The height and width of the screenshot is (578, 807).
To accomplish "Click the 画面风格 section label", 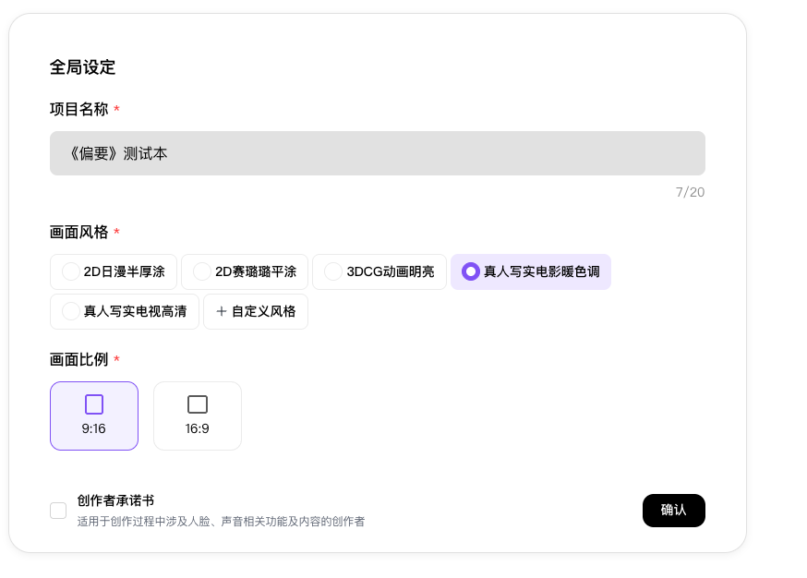I will coord(78,232).
